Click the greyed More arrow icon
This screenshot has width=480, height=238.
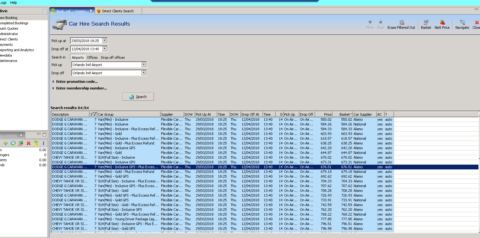tap(370, 22)
